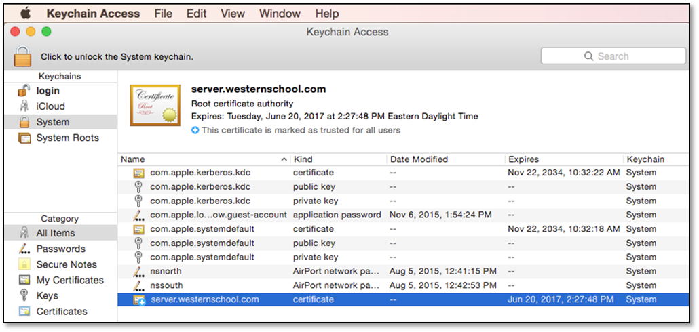Click the com.apple.kerberos.kdc certificate icon

point(138,173)
